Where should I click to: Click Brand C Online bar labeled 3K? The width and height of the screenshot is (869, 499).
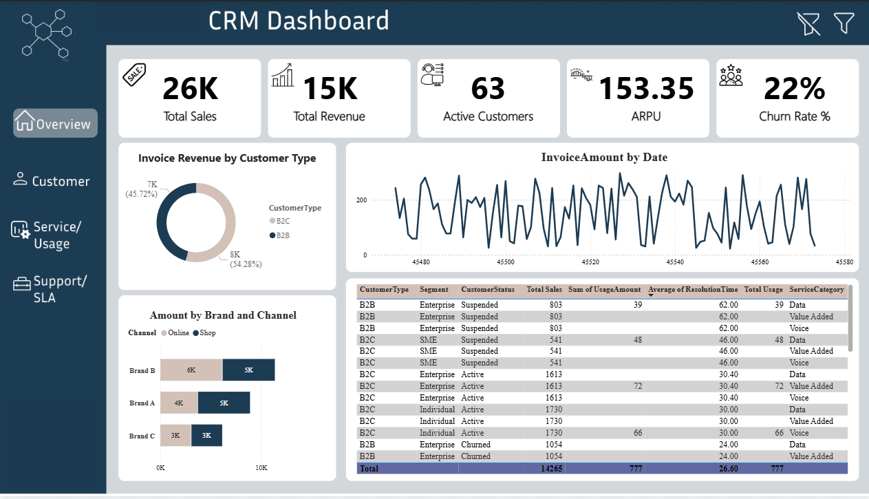point(175,436)
